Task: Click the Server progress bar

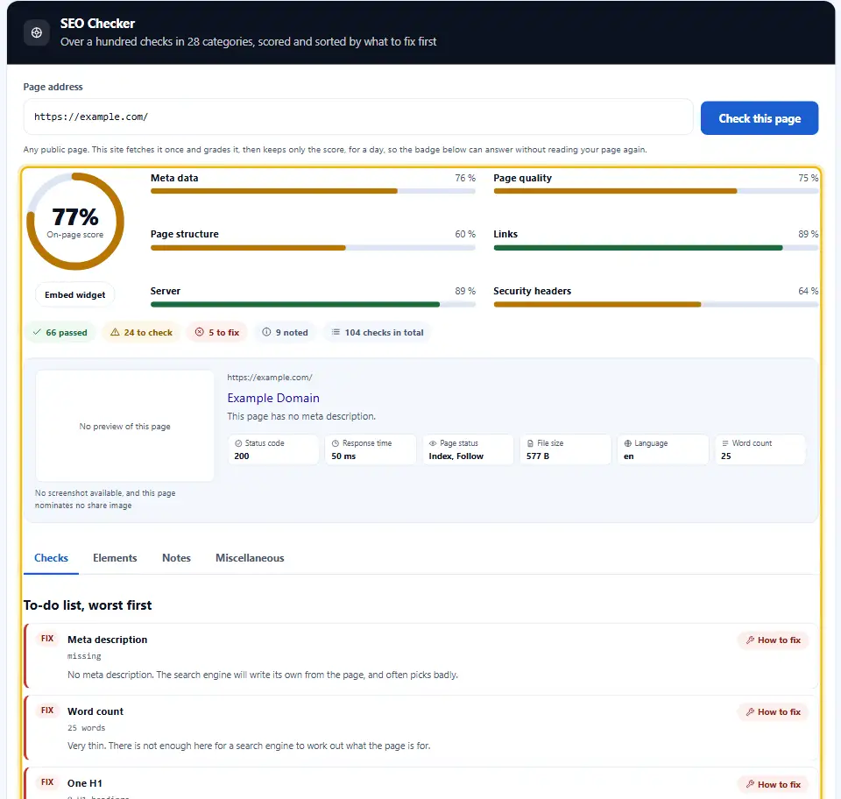Action: (x=313, y=305)
